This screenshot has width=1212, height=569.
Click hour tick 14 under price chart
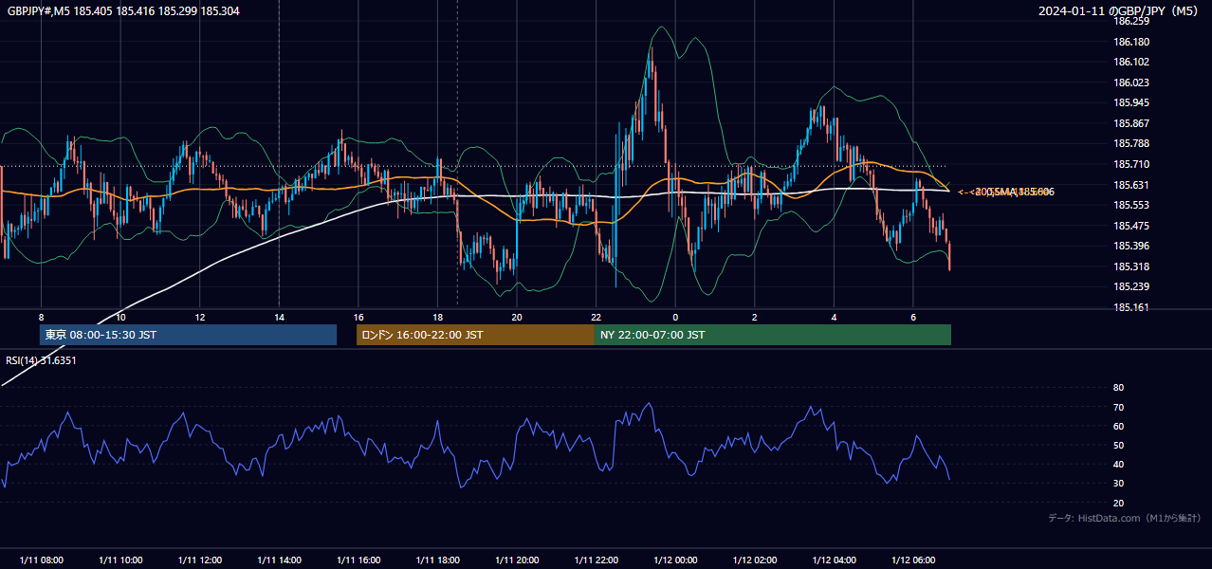(x=279, y=317)
